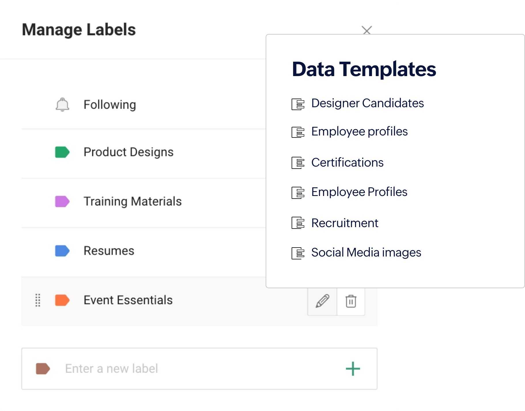
Task: Click the template icon beside Certifications
Action: click(x=298, y=163)
